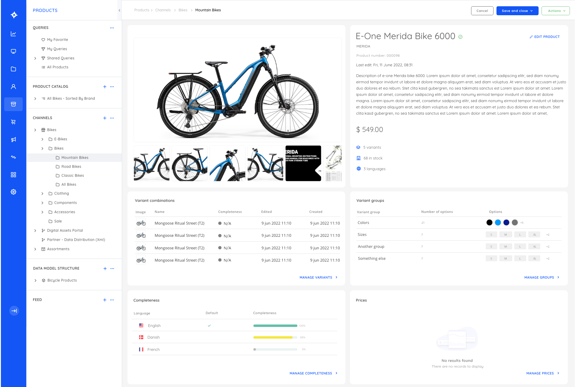Expand the Clothing folder
This screenshot has height=387, width=575.
pyautogui.click(x=42, y=193)
